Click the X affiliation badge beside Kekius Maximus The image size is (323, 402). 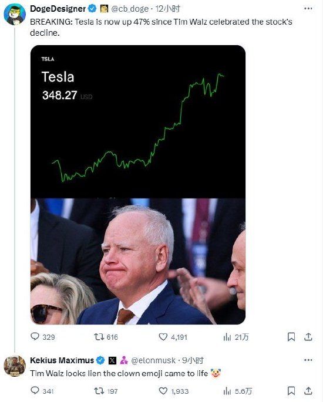(x=112, y=360)
